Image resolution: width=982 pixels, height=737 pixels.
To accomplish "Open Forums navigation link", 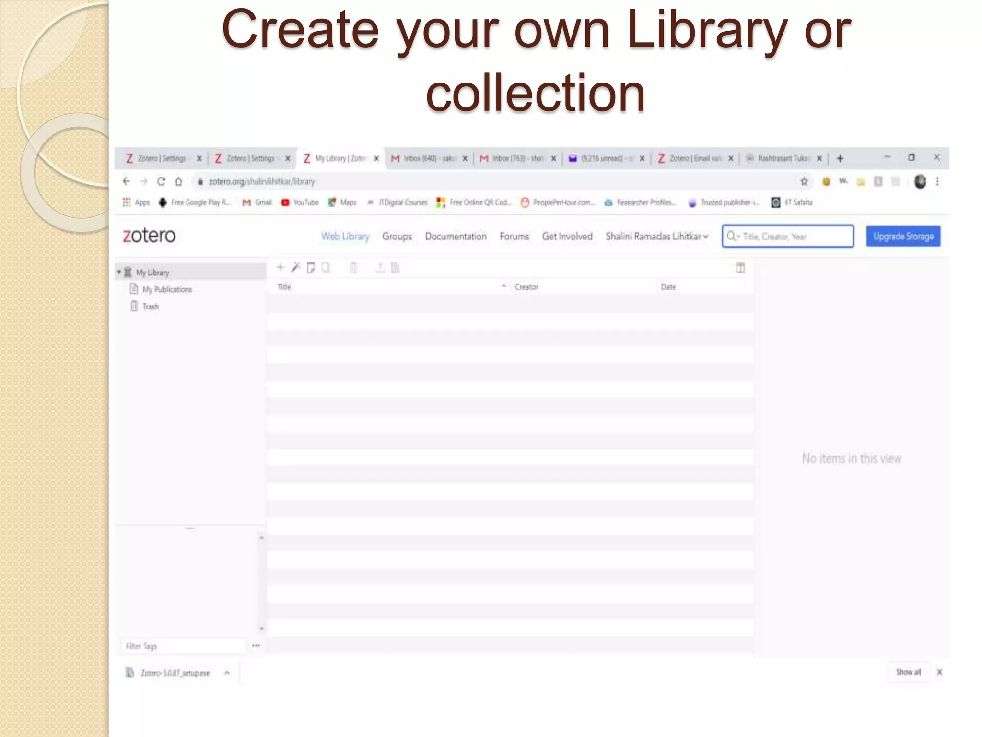I will (x=514, y=236).
